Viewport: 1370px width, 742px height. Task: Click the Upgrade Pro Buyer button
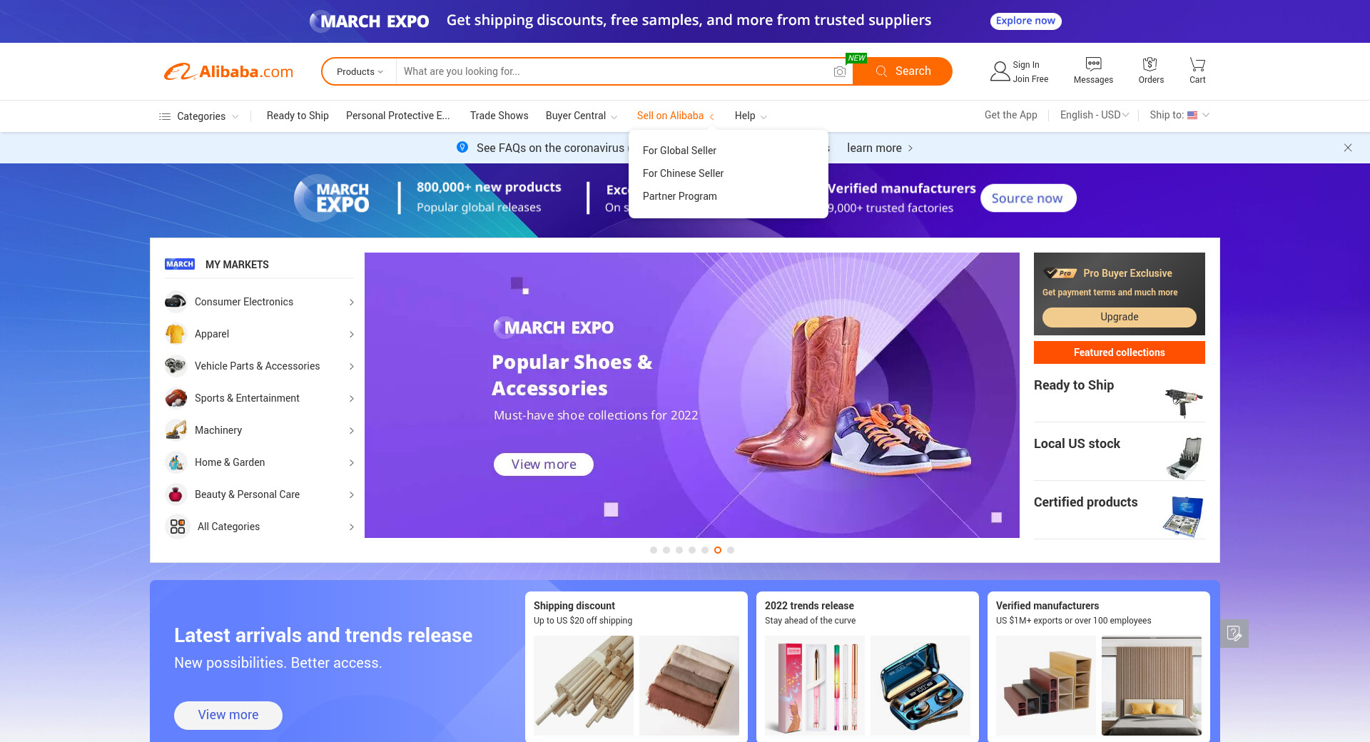pyautogui.click(x=1119, y=317)
